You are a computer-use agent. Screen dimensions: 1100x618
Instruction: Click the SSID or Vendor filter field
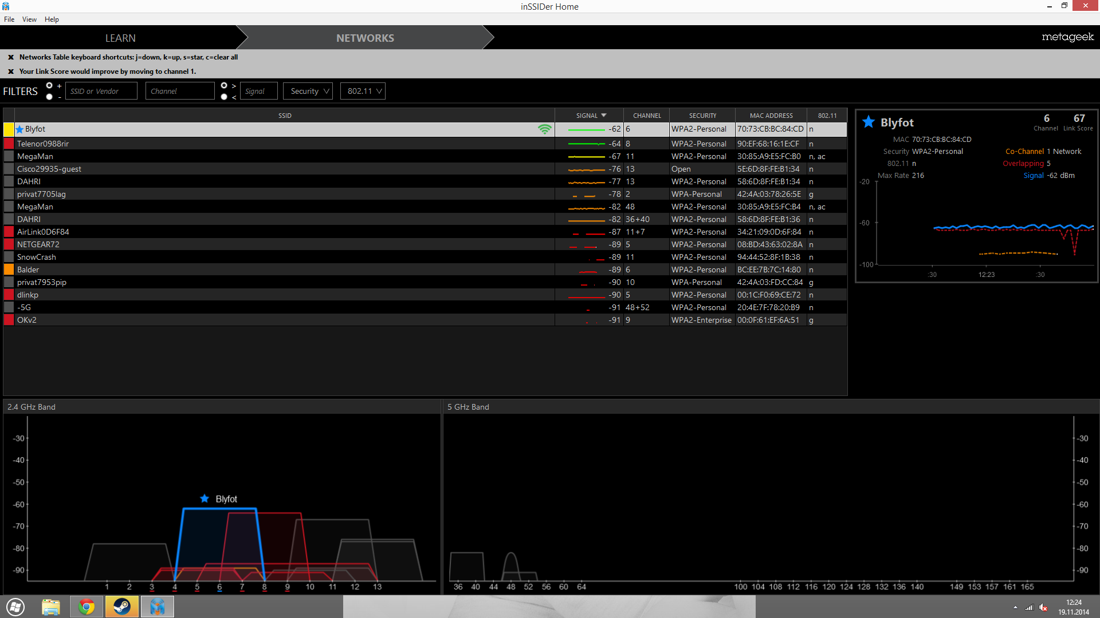101,91
